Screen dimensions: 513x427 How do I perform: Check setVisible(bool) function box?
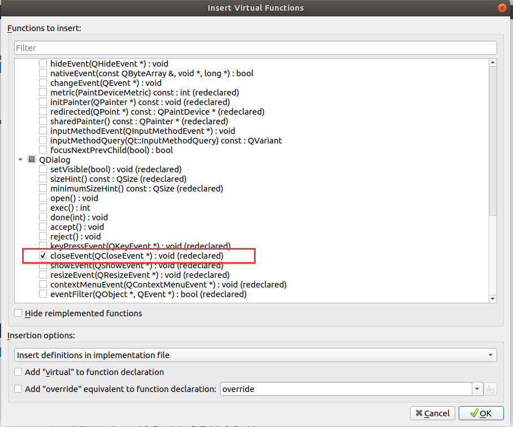click(43, 169)
